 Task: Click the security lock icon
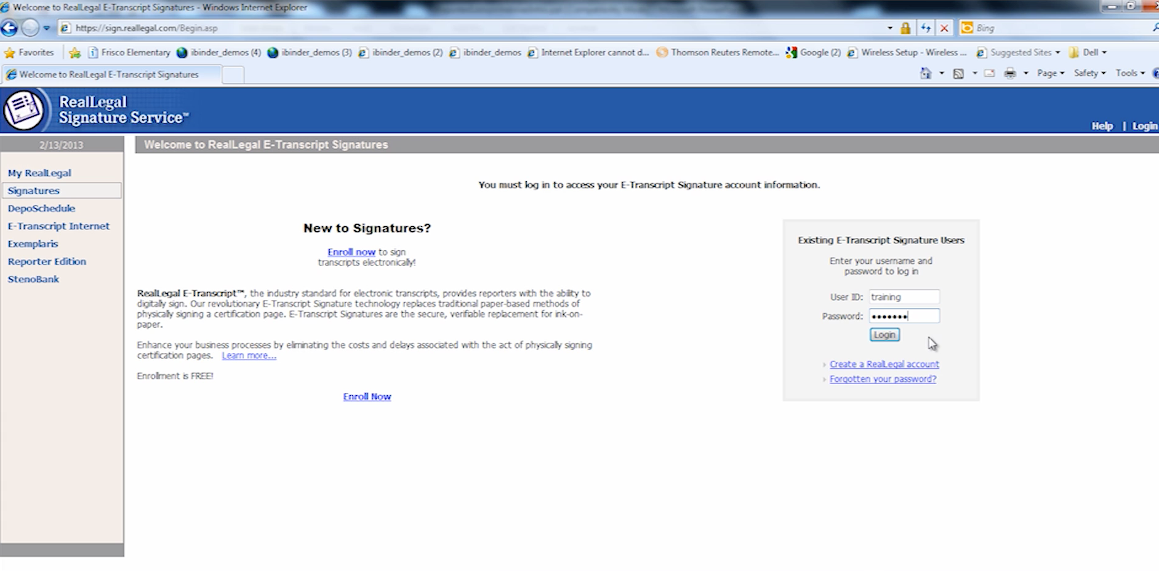905,28
